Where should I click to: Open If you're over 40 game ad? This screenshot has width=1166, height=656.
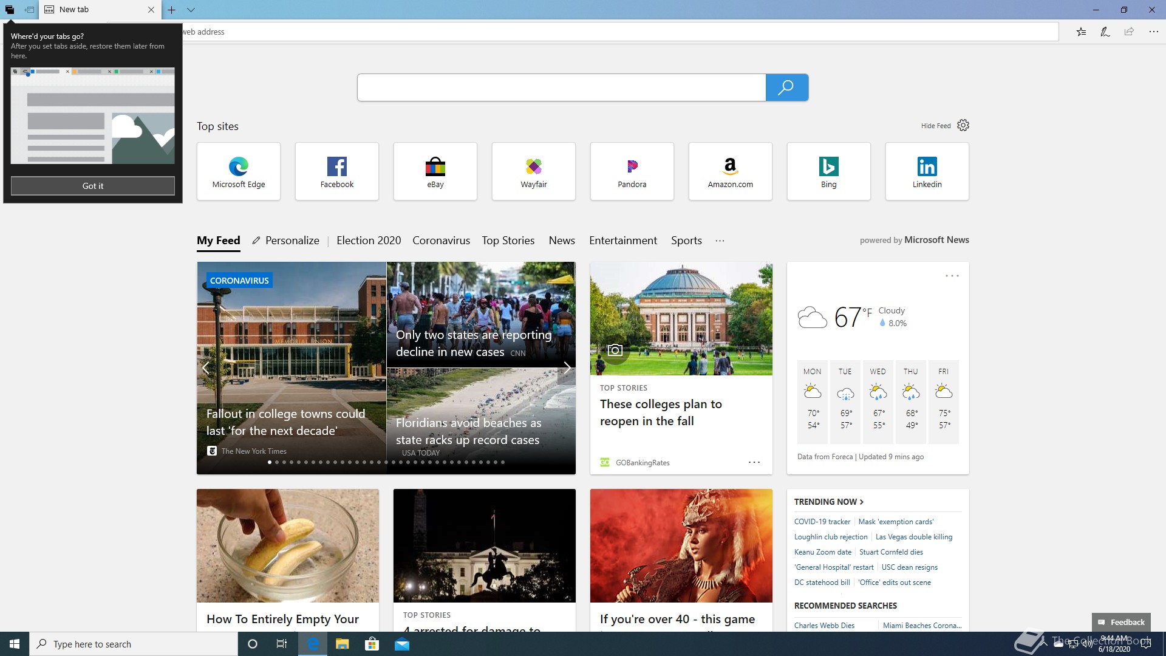681,560
